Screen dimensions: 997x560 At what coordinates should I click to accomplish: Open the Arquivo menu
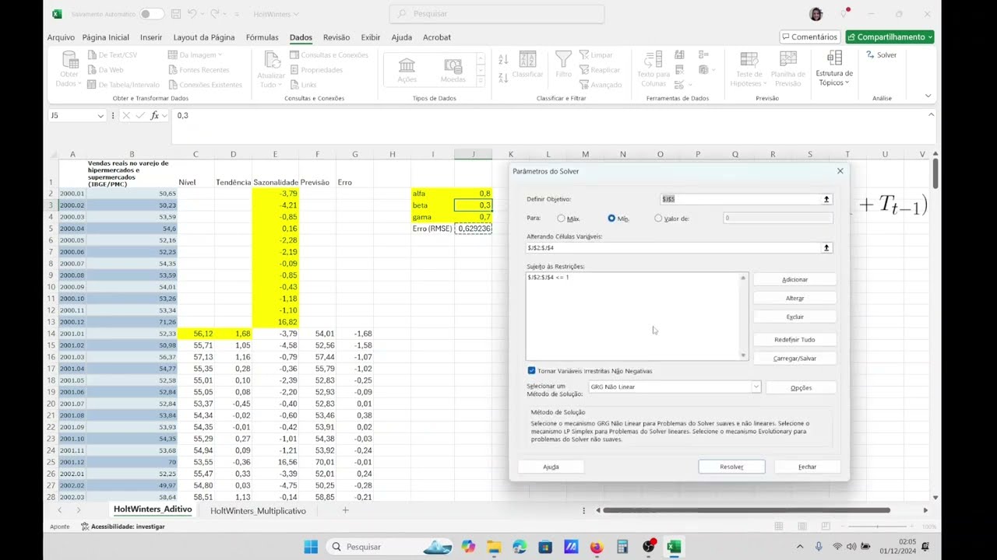pyautogui.click(x=61, y=37)
